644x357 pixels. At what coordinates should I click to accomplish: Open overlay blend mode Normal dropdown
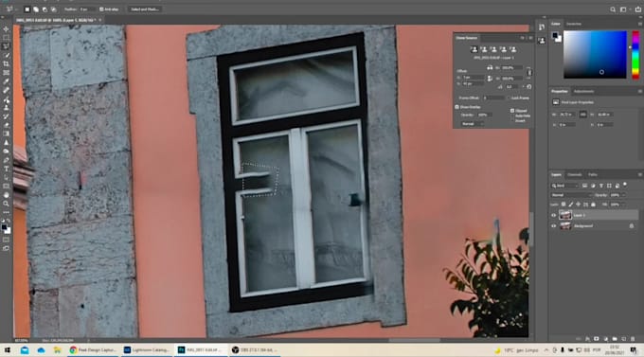pos(473,124)
